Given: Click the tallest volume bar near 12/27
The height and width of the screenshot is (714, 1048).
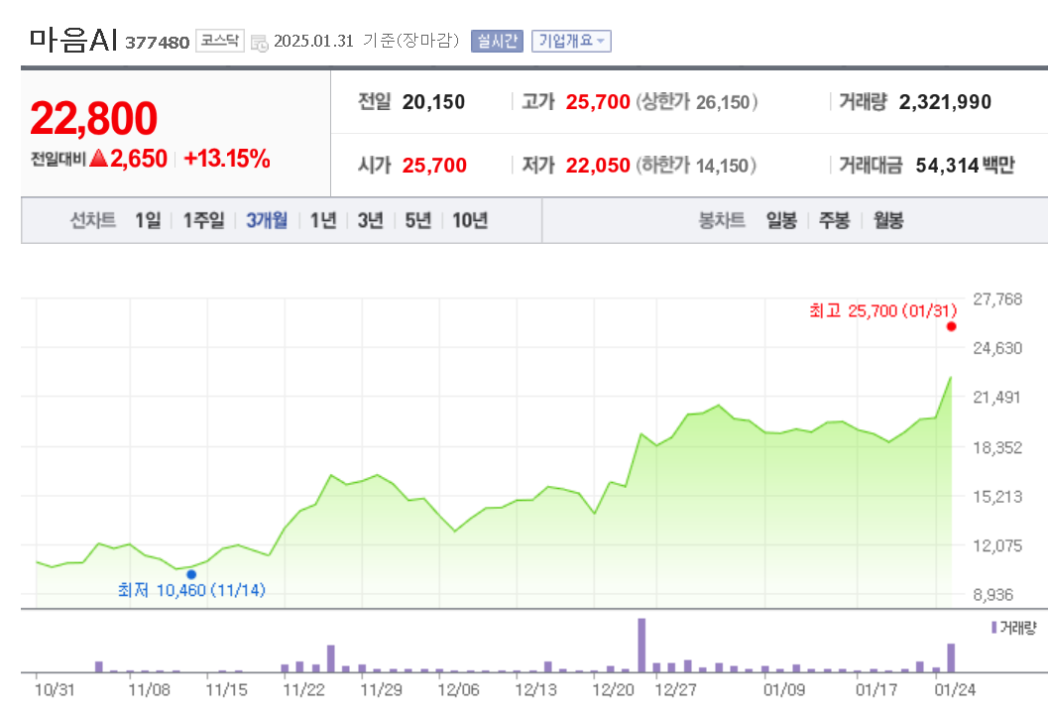Looking at the screenshot, I should pos(641,646).
